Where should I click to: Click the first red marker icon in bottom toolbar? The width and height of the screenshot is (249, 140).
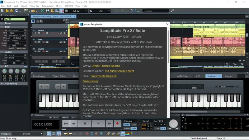[87, 134]
